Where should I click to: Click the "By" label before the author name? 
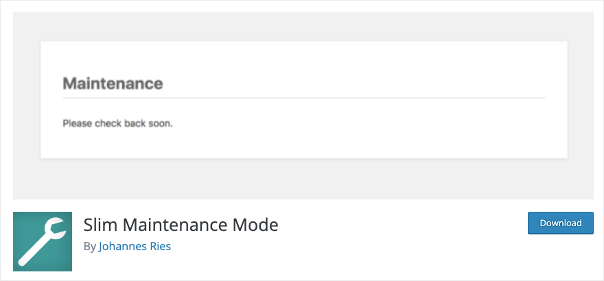point(89,247)
